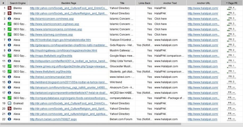Click the www.Halalpak.com anchor URL in row 12
The width and height of the screenshot is (243, 127).
pos(203,66)
